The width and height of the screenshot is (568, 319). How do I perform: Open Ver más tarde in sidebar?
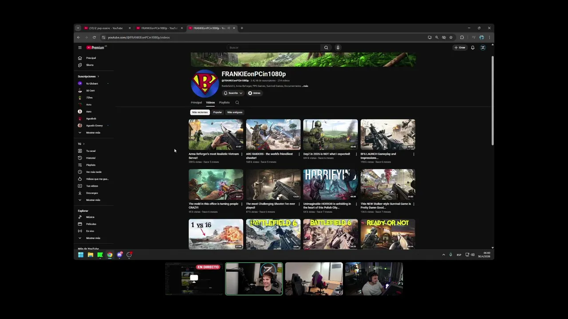tap(94, 172)
